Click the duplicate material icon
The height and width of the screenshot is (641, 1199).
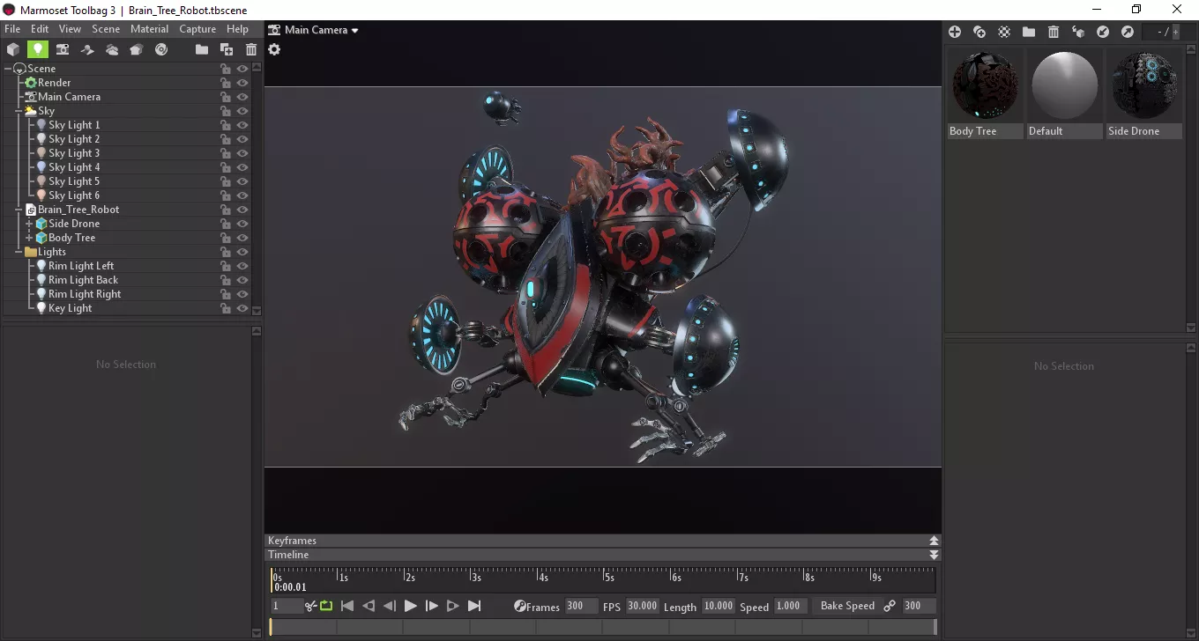979,32
